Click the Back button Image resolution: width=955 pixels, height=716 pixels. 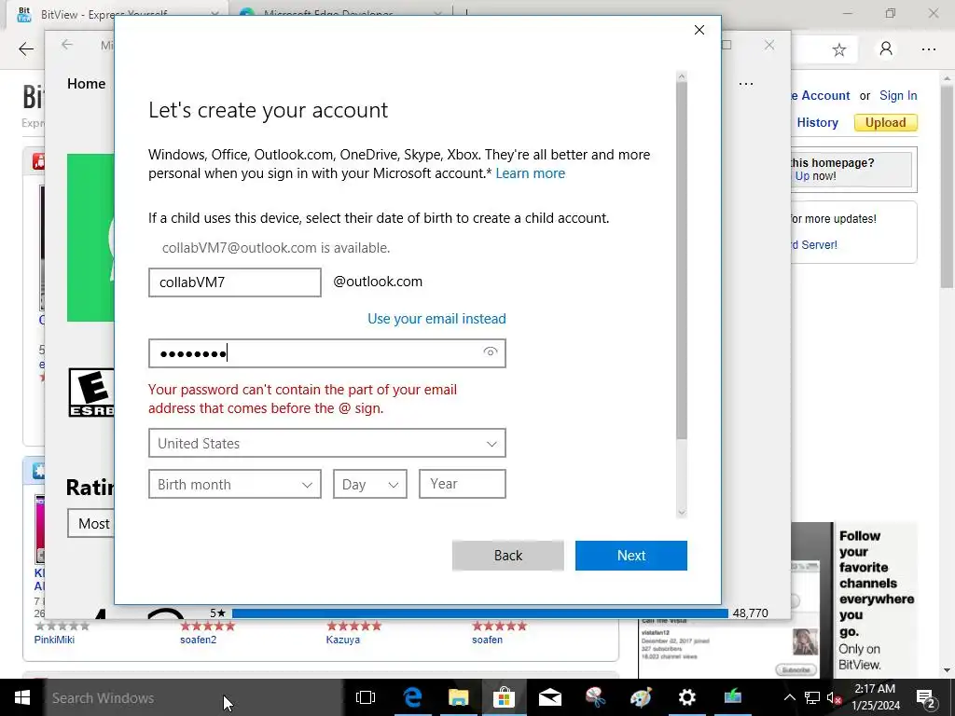tap(508, 556)
